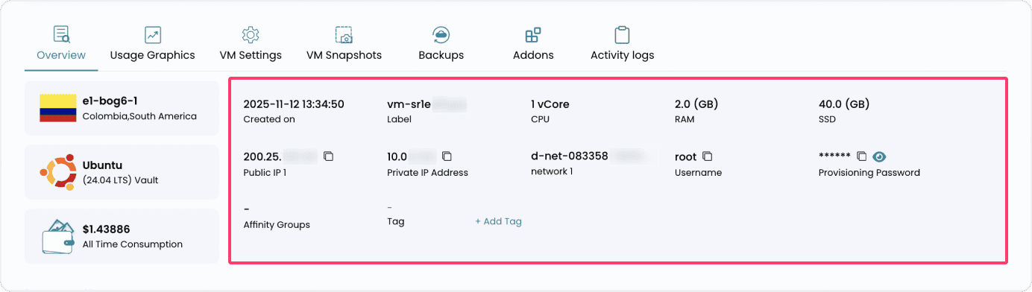Click the Colombia flag icon
The height and width of the screenshot is (292, 1032).
58,108
